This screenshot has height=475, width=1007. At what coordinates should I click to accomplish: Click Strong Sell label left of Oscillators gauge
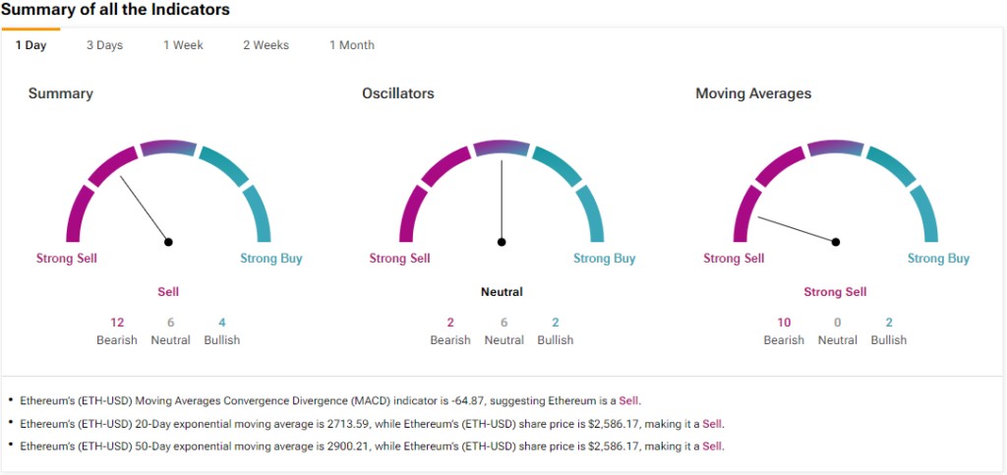[x=399, y=259]
